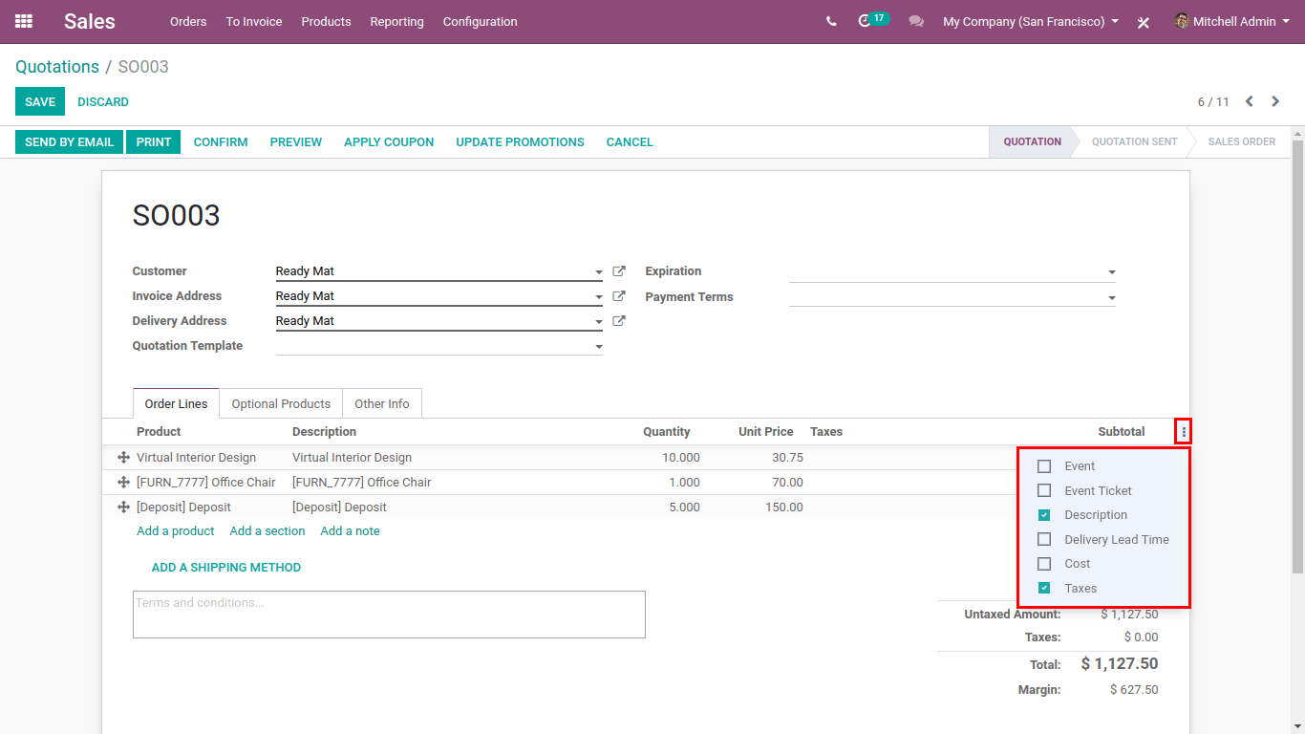The height and width of the screenshot is (734, 1305).
Task: Open Delivery Address external link icon
Action: [x=619, y=321]
